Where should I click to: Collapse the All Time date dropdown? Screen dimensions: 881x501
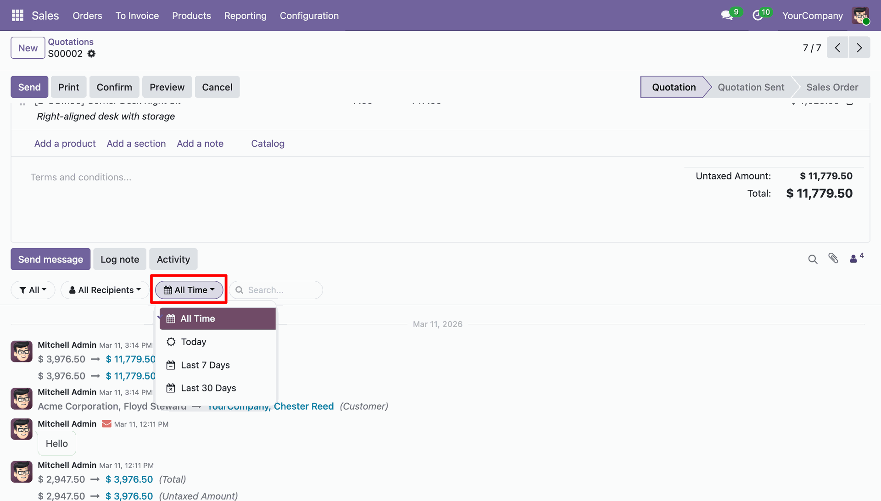click(x=189, y=290)
